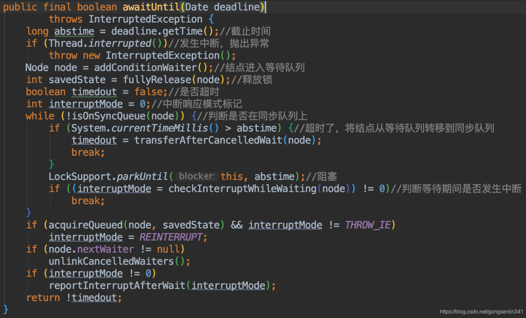The width and height of the screenshot is (526, 318).
Task: Click the 'interruptMode != 0' condition
Action: (x=100, y=274)
